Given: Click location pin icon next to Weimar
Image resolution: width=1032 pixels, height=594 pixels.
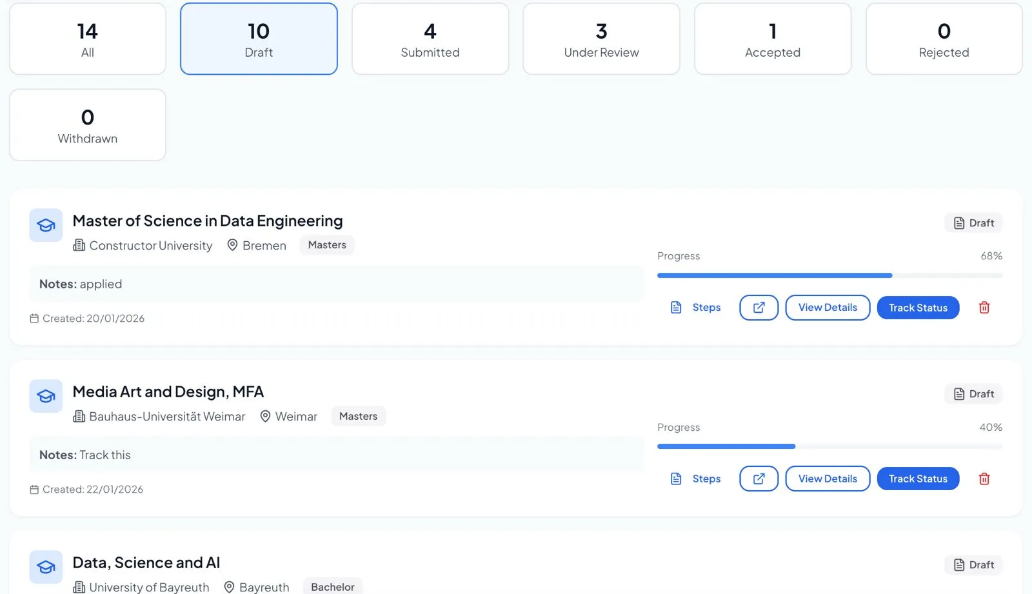Looking at the screenshot, I should (x=264, y=416).
